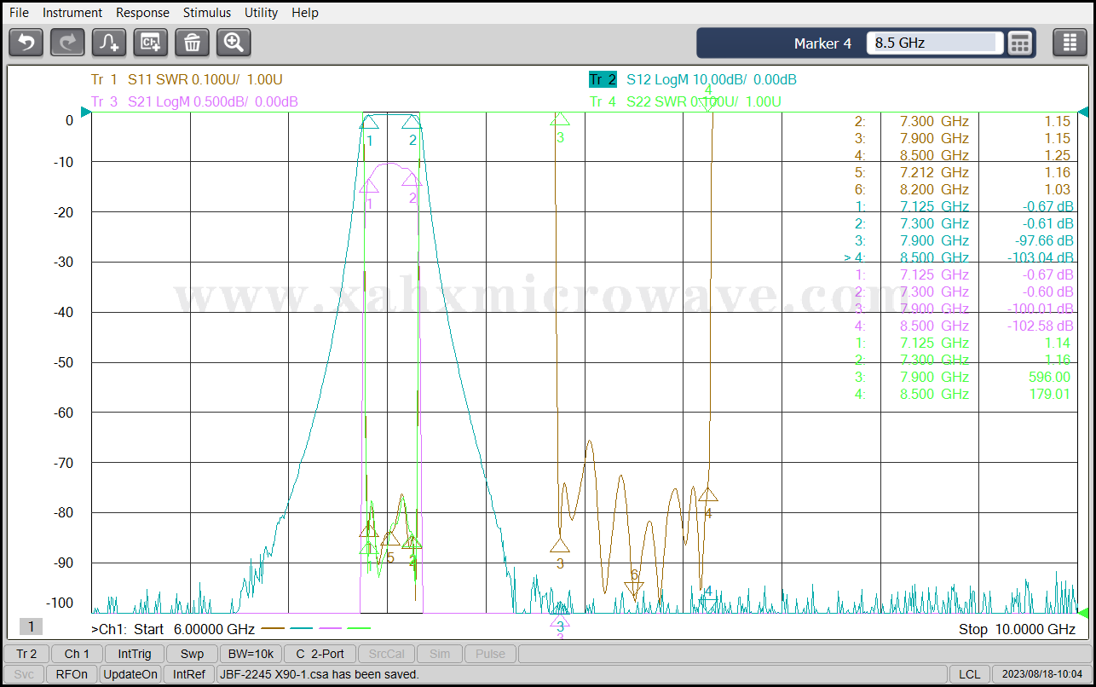Click the cyan reference arrow at right edge

pos(1083,112)
